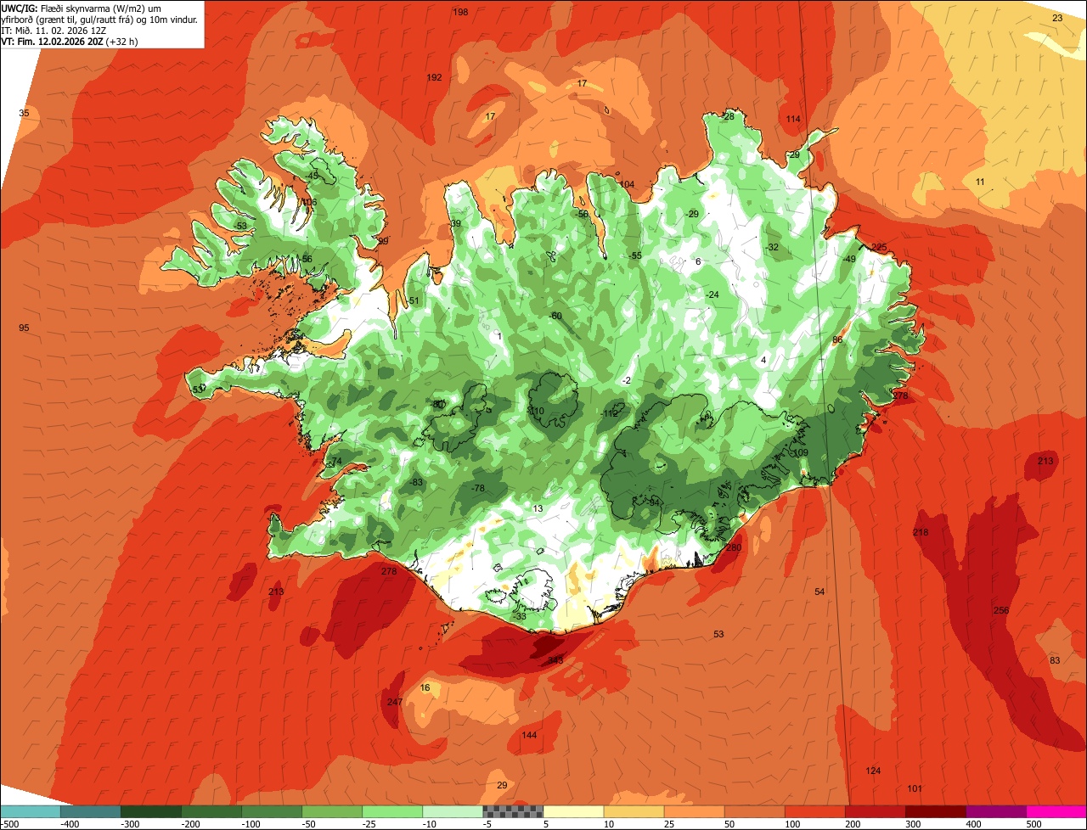Click the map value '54' southeast of Iceland
Viewport: 1087px width, 830px height.
[819, 592]
